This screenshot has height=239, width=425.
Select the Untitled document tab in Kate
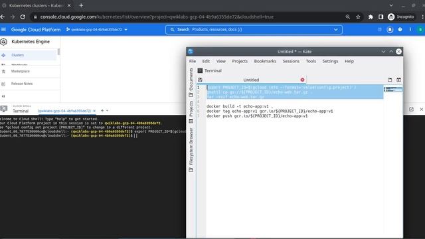tap(251, 80)
